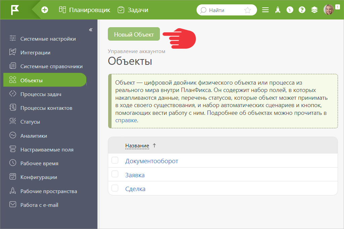Click the rocket icon in header
Image resolution: width=344 pixels, height=229 pixels.
pos(278,10)
